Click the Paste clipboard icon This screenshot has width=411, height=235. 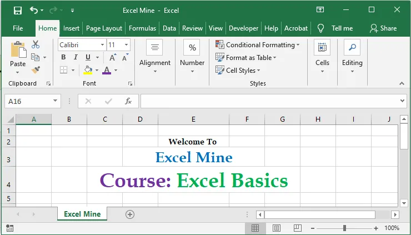pyautogui.click(x=18, y=50)
